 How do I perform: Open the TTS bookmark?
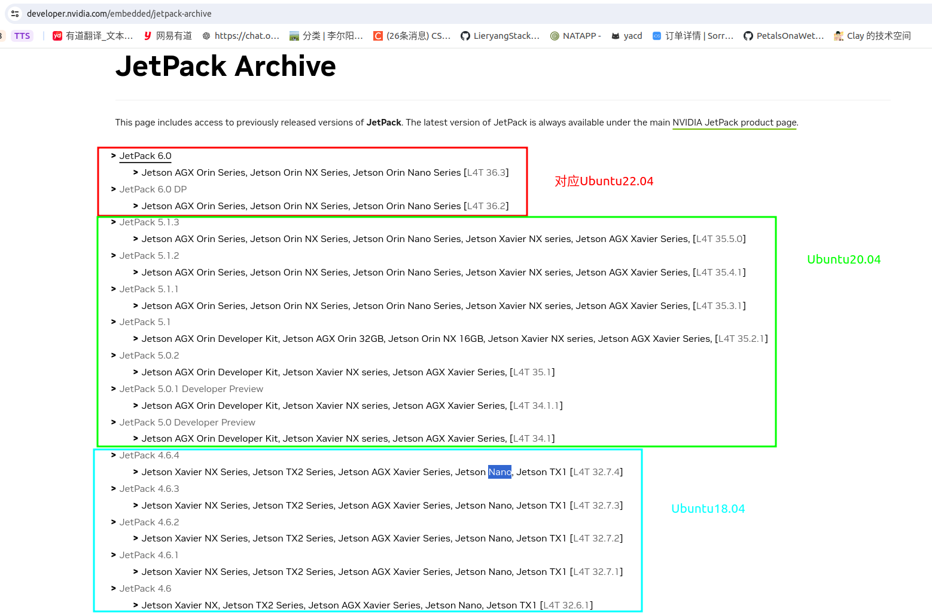(22, 36)
